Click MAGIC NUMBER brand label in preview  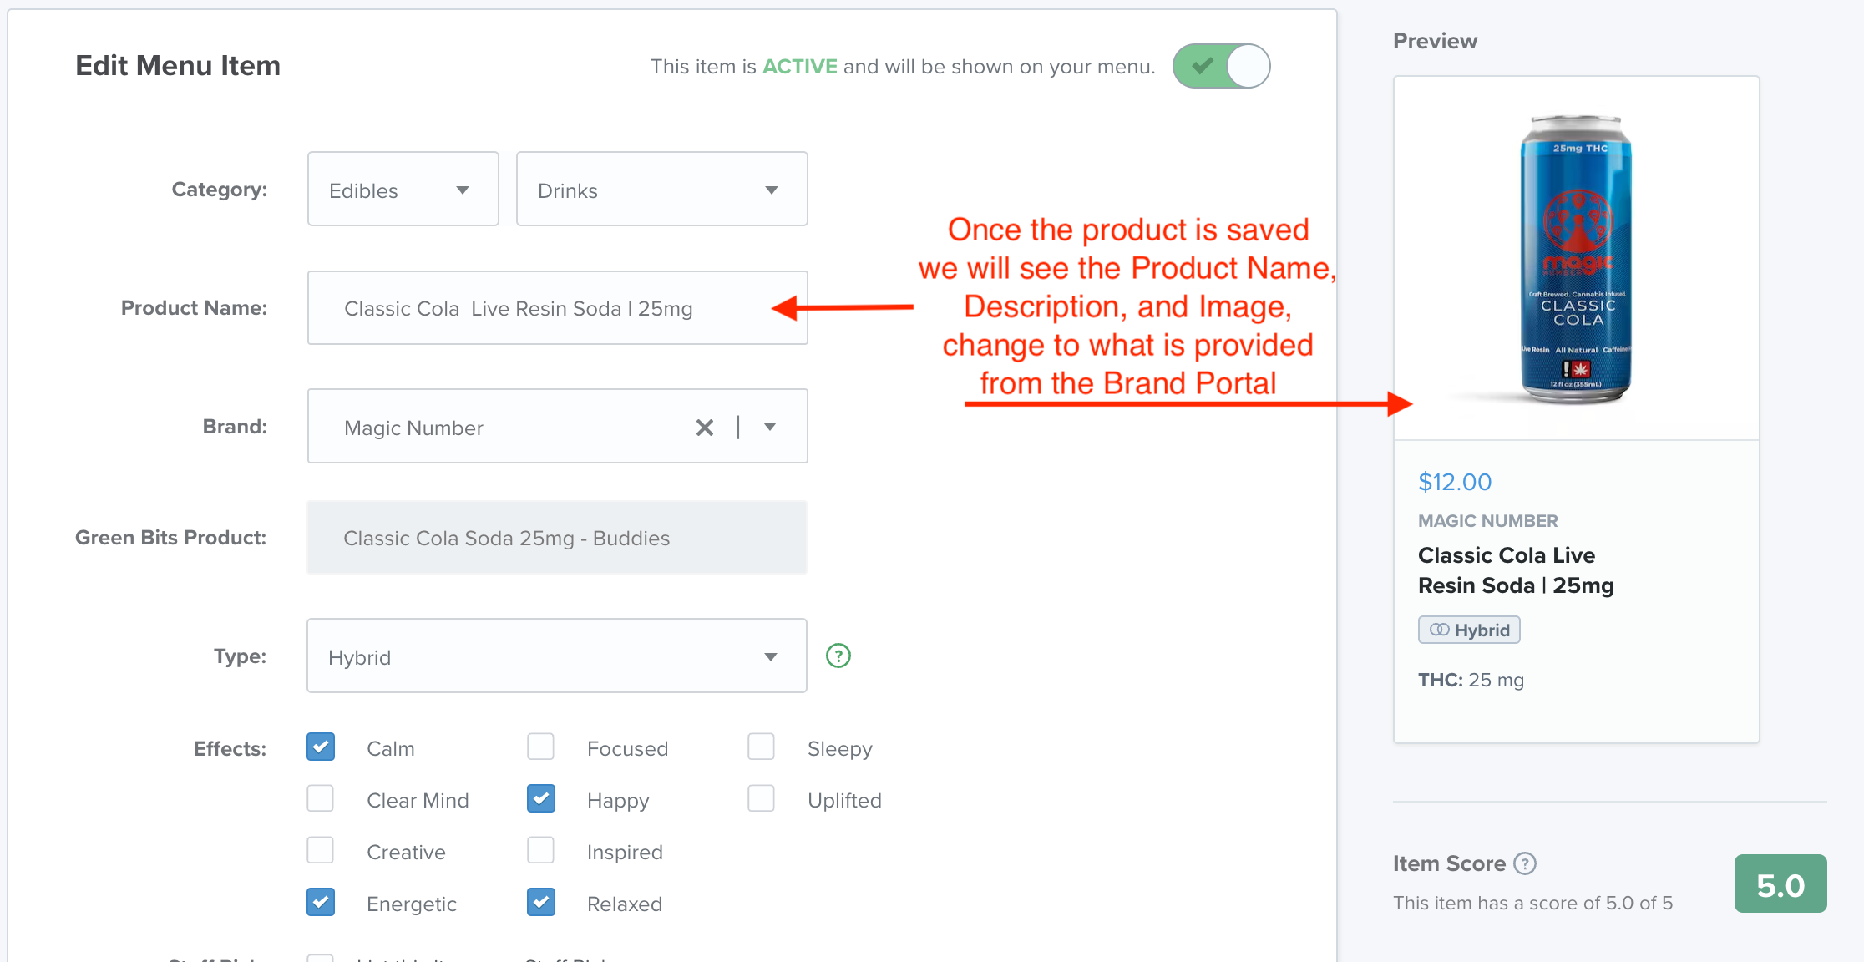pos(1488,521)
